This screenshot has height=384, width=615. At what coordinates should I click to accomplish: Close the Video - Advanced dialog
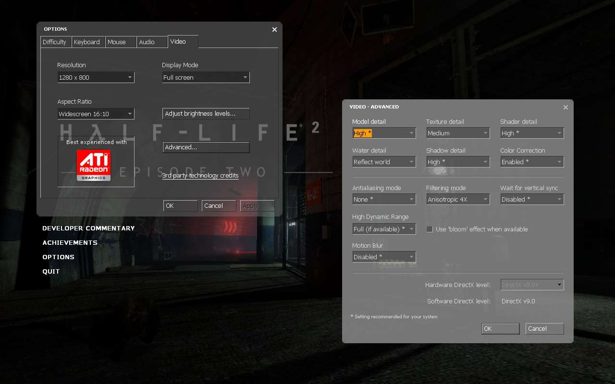566,107
